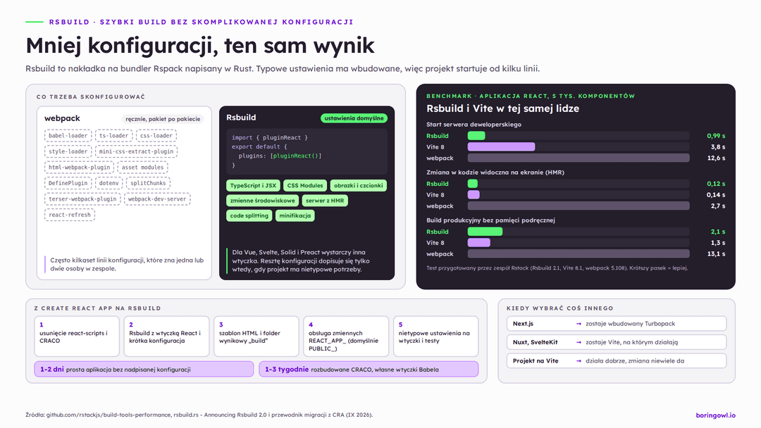Click the 'Test przygotowany przez zespół Rstack' note

point(557,268)
